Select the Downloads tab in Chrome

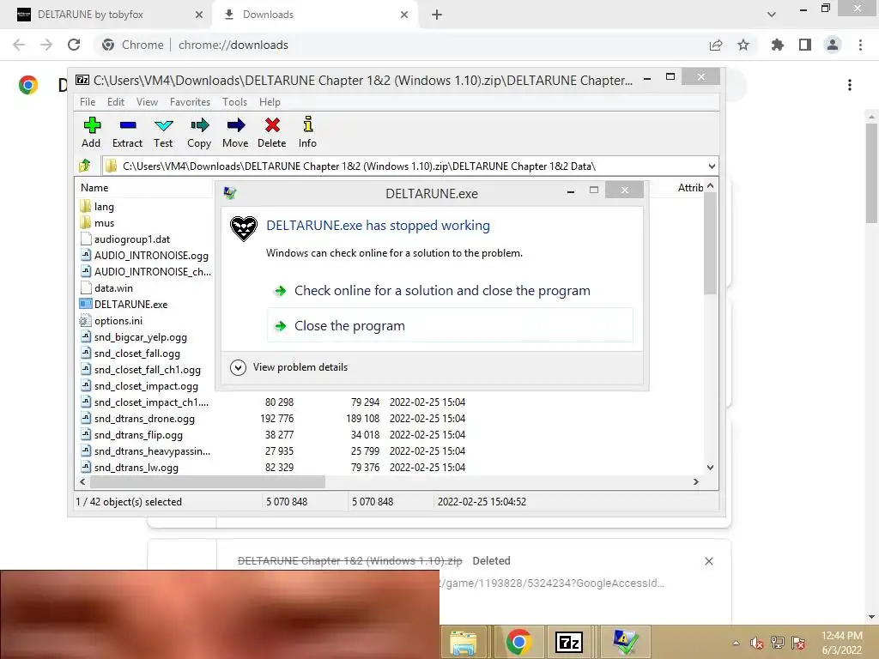pos(314,15)
